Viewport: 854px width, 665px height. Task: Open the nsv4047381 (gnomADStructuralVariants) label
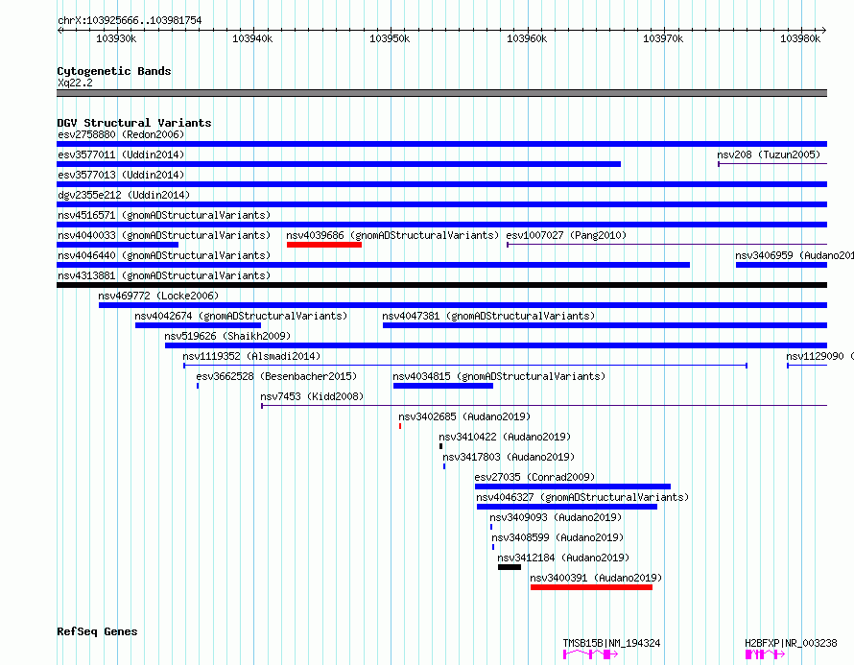point(488,316)
